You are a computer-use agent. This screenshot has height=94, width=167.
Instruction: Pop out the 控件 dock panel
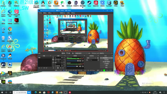coord(112,56)
